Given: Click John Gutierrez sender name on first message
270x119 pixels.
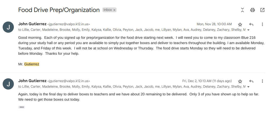Looking at the screenshot, I should (32, 24).
